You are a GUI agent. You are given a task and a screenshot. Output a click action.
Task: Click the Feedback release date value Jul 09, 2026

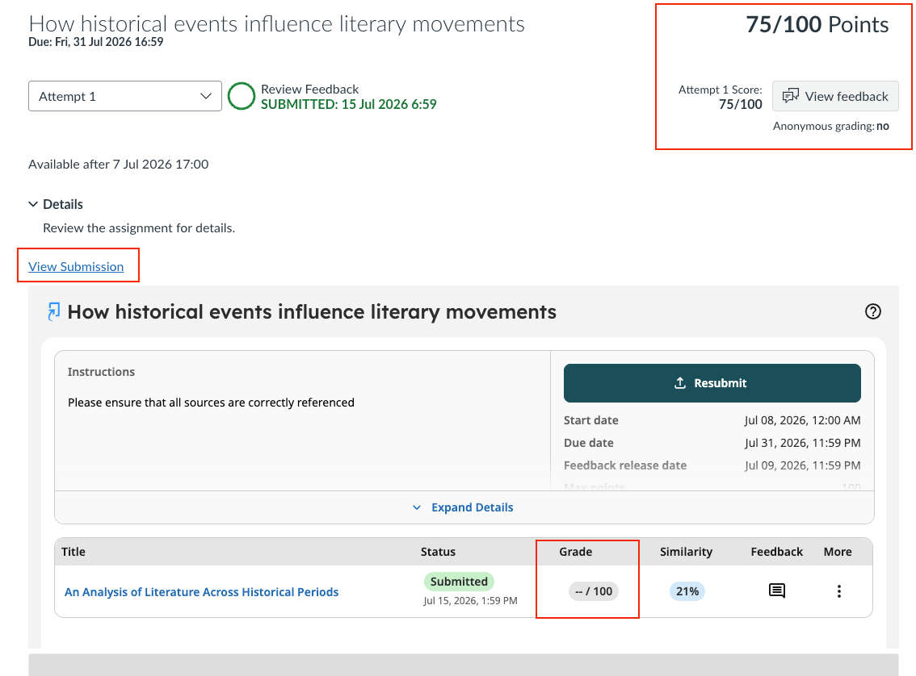tap(802, 465)
